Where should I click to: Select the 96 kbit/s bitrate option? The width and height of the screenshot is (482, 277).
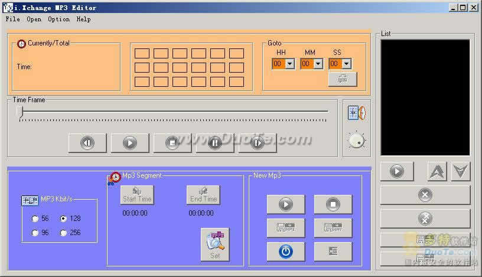point(40,233)
